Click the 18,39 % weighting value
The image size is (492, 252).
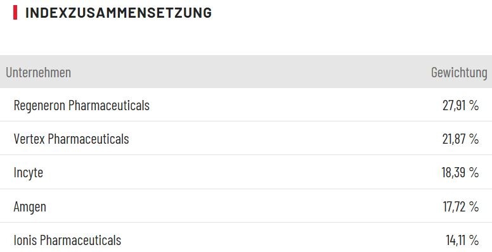tap(460, 172)
